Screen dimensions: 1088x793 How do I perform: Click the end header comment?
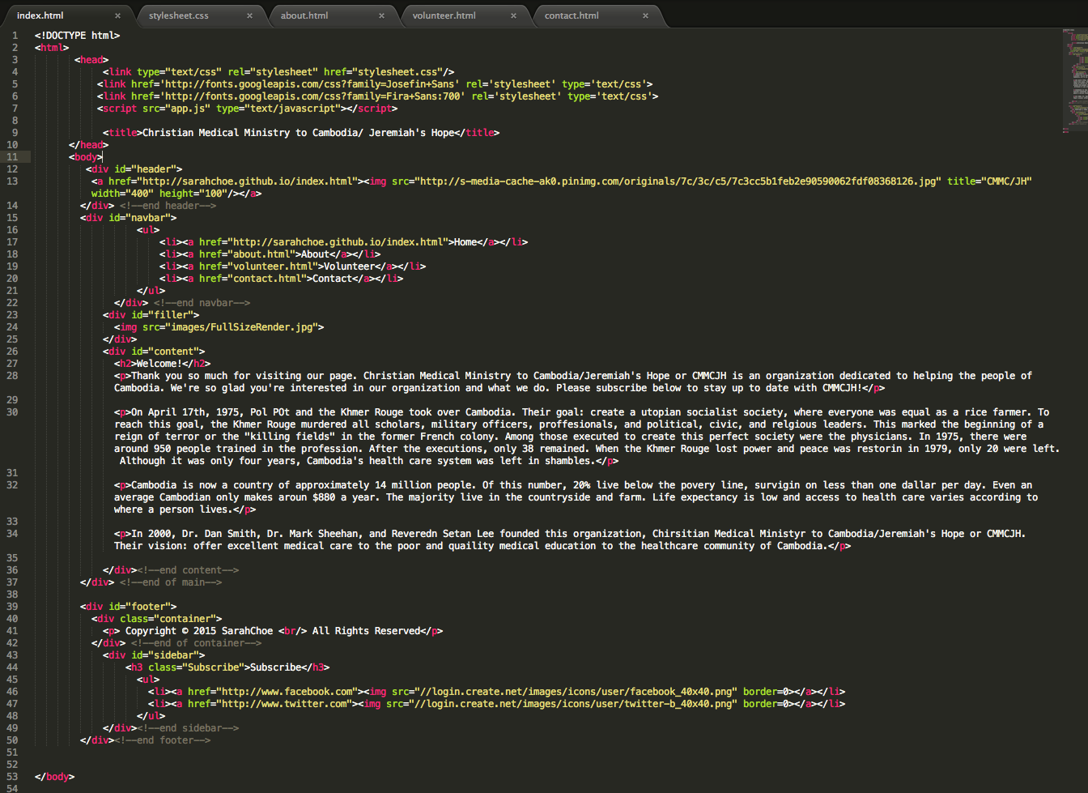(x=168, y=206)
